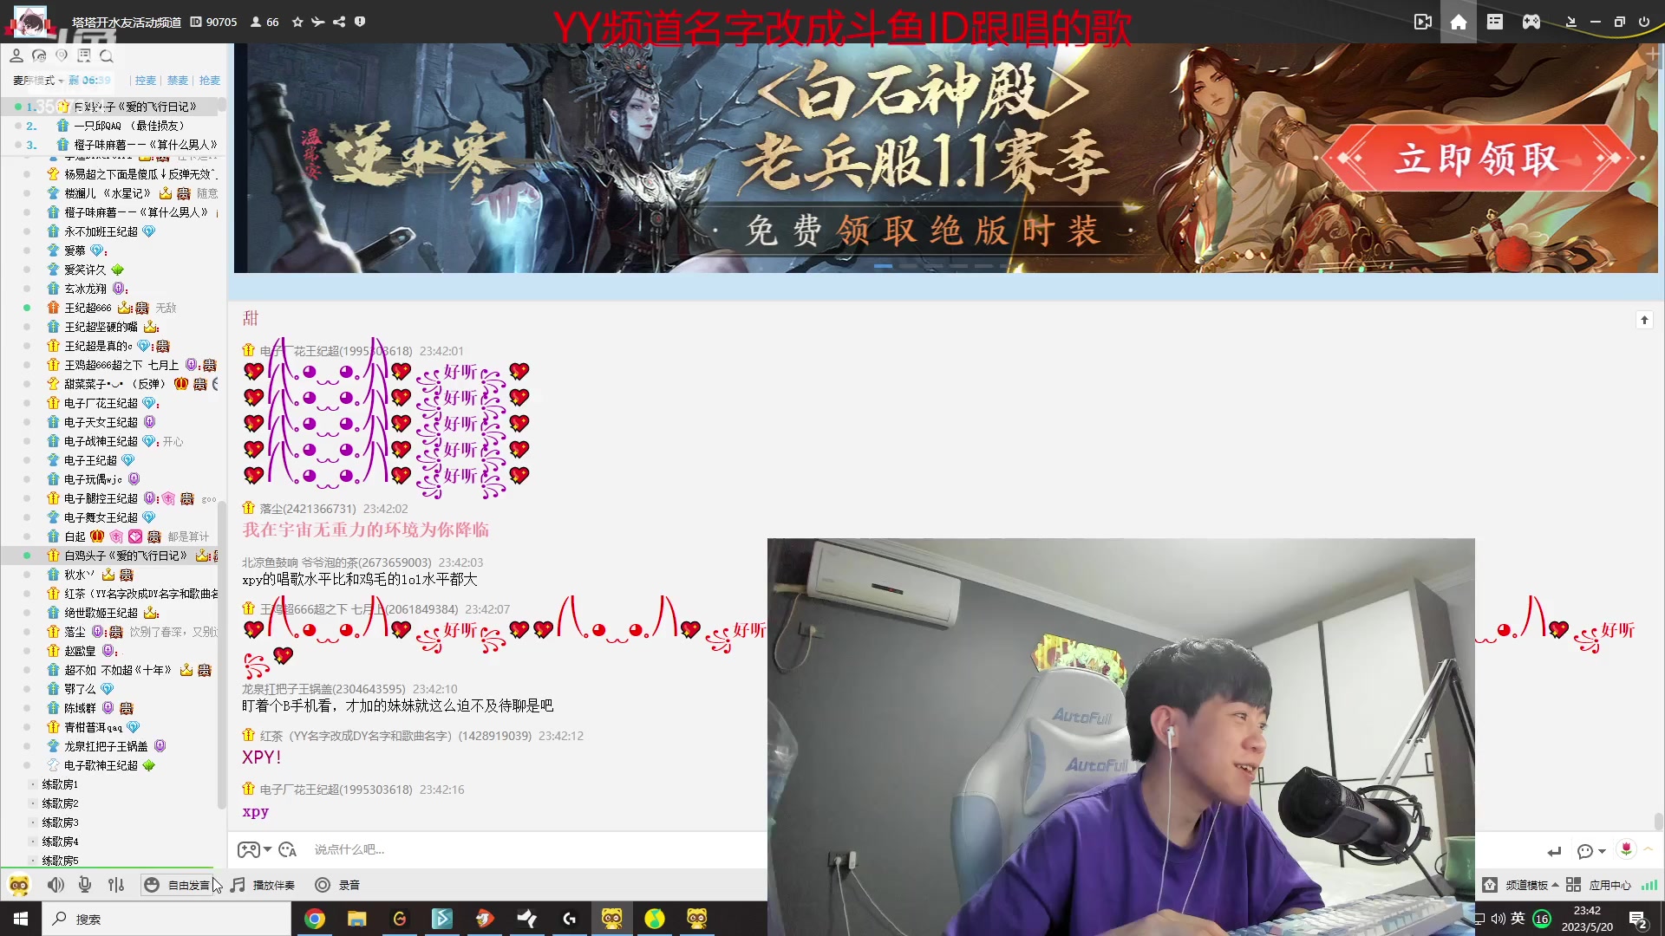Open the 麦序模式 dropdown
Screen dimensions: 1665x936
[x=38, y=81]
